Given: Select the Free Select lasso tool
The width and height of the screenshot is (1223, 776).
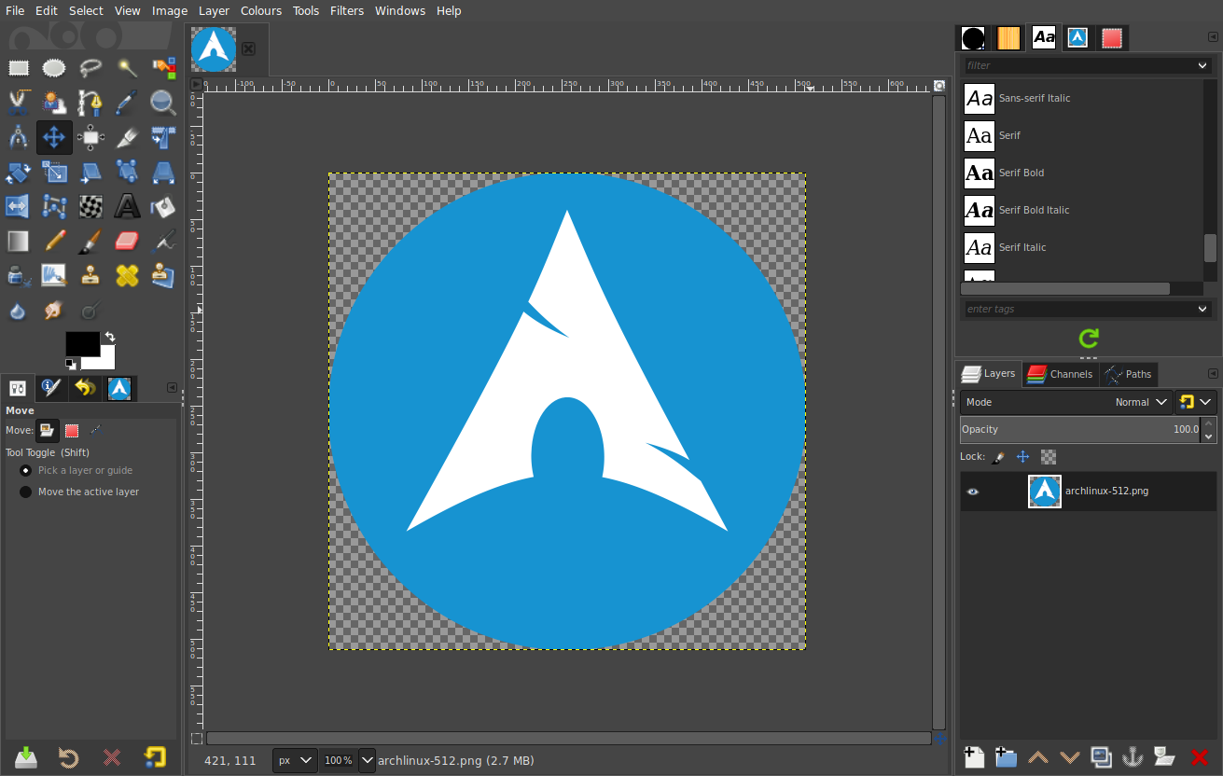Looking at the screenshot, I should 90,68.
